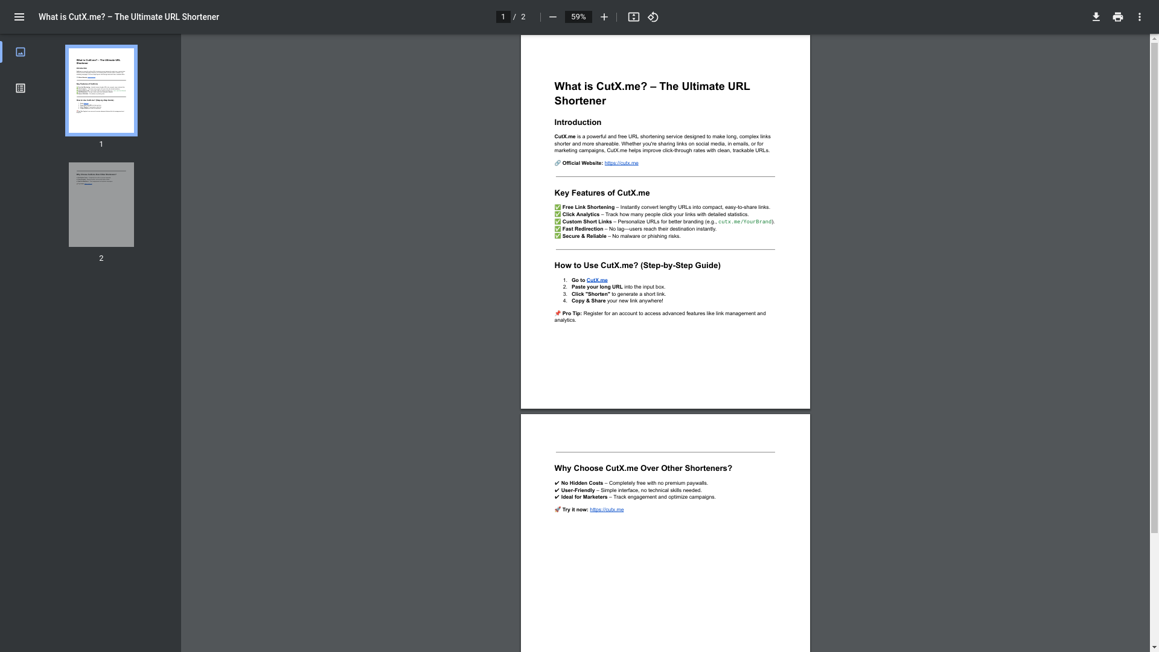This screenshot has width=1159, height=652.
Task: Click the 'Free Link Shortening' feature line
Action: coord(662,207)
